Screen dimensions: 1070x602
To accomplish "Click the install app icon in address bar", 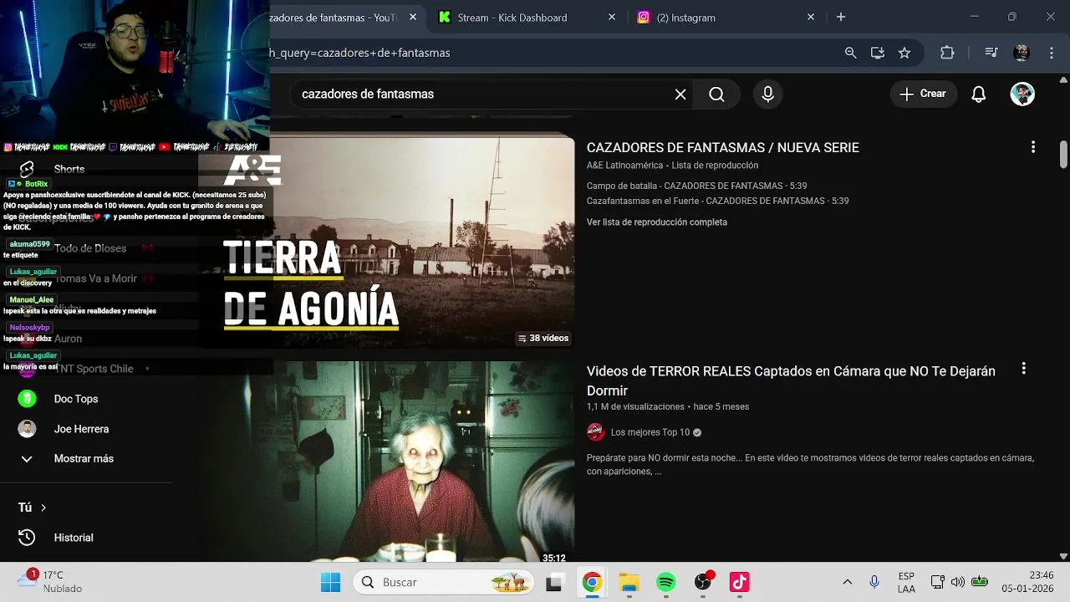I will tap(877, 53).
